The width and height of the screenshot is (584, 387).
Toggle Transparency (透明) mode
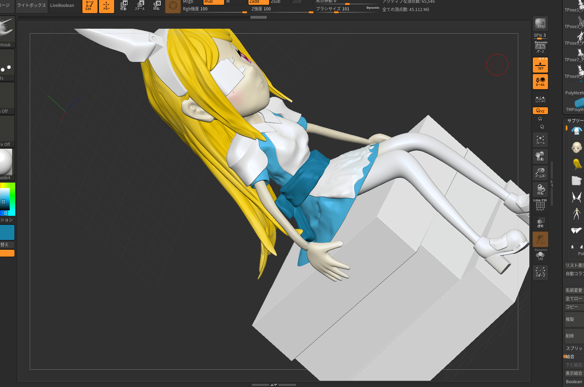[x=540, y=222]
